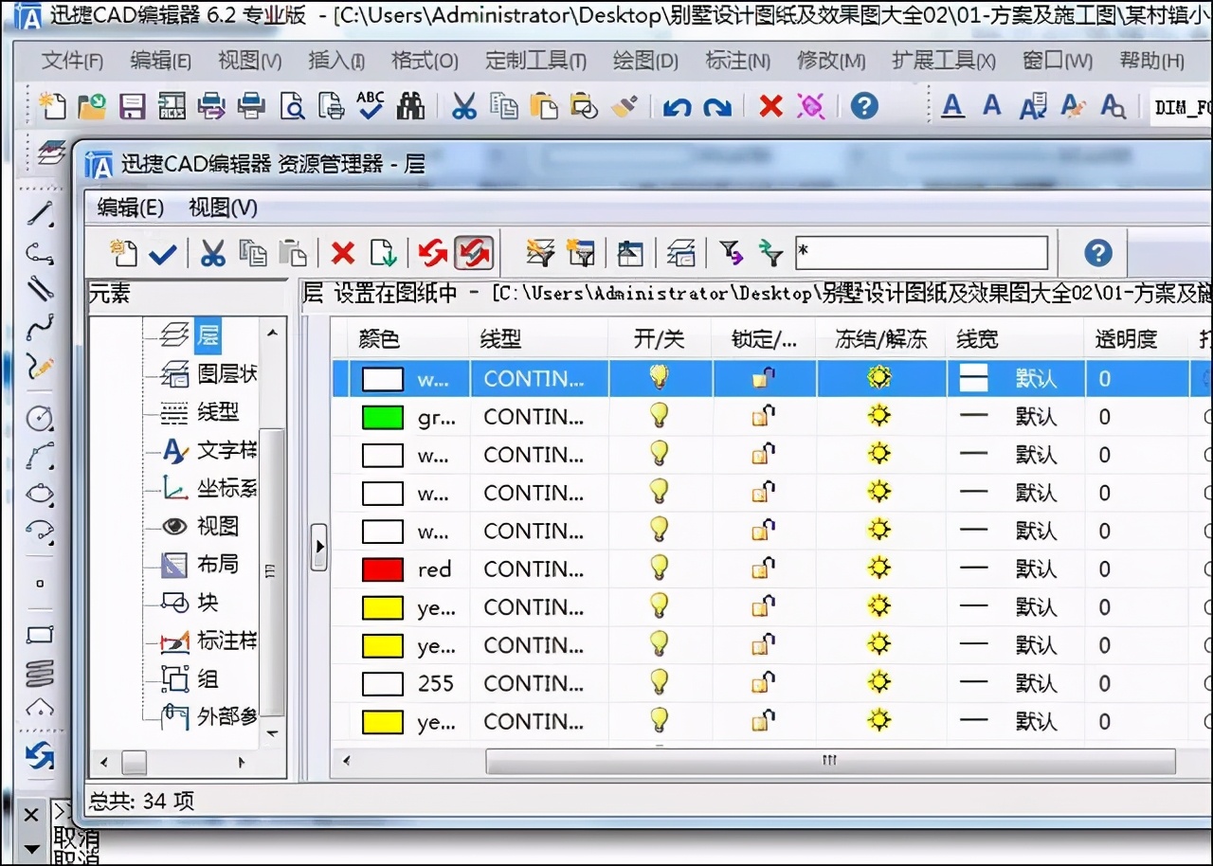Click the floppy disk Save icon
Viewport: 1213px width, 866px height.
[132, 106]
